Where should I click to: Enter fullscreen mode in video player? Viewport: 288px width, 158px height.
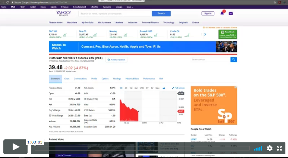tap(280, 148)
